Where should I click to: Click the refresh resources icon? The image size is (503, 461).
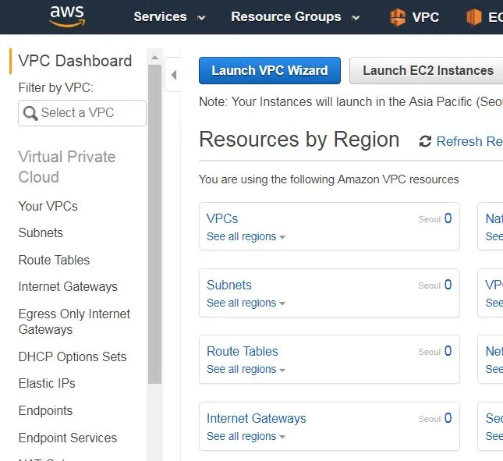click(x=425, y=141)
